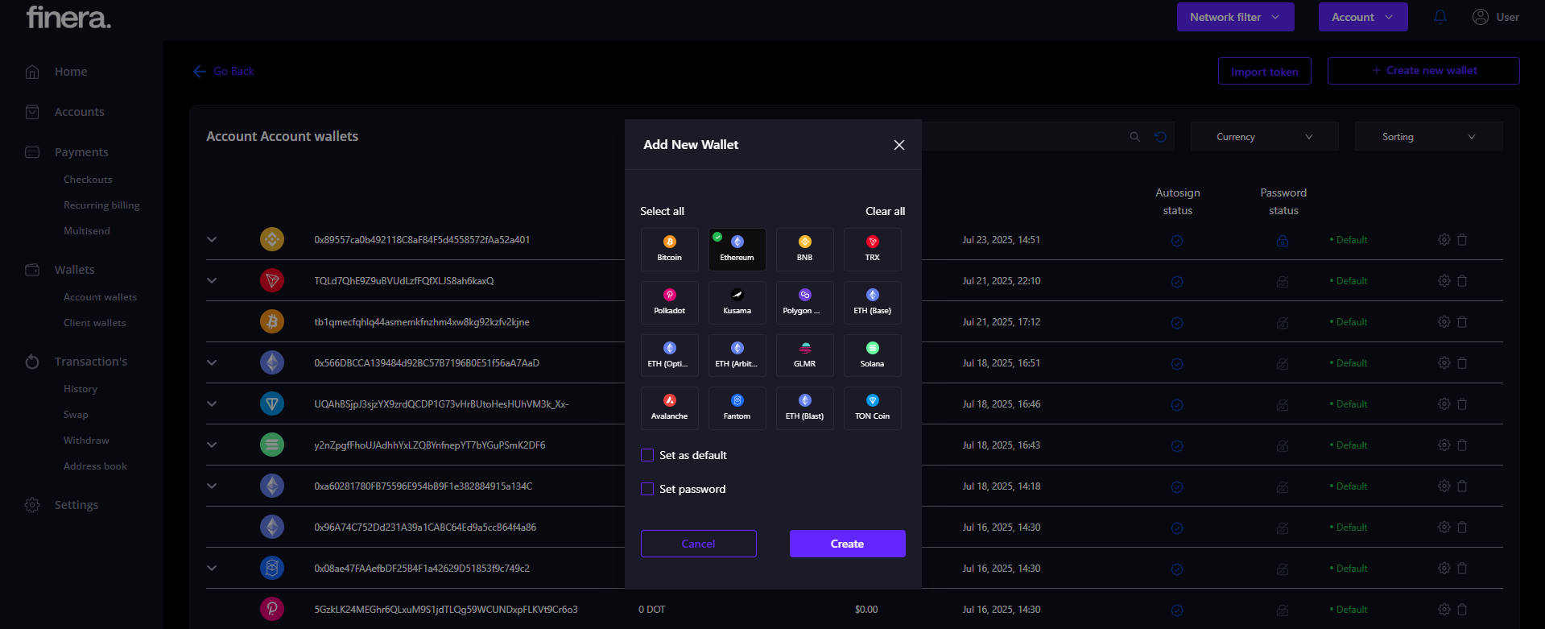Open settings gear for the TQLd7 wallet
Viewport: 1545px width, 629px height.
1444,281
